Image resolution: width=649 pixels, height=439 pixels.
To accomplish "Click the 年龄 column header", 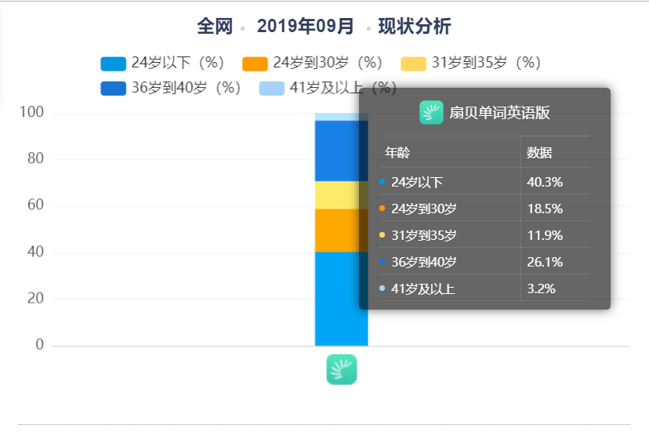I will pyautogui.click(x=397, y=152).
